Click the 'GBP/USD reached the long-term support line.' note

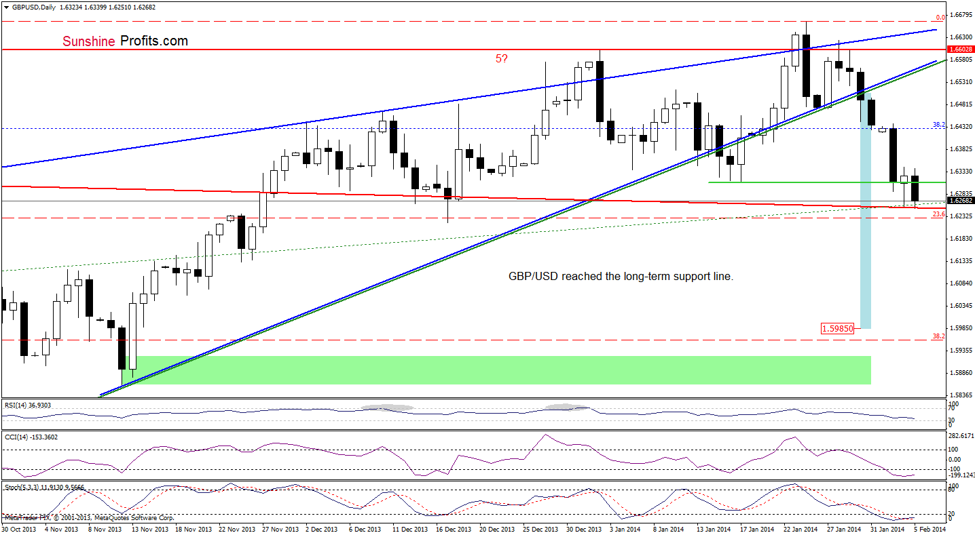click(621, 277)
